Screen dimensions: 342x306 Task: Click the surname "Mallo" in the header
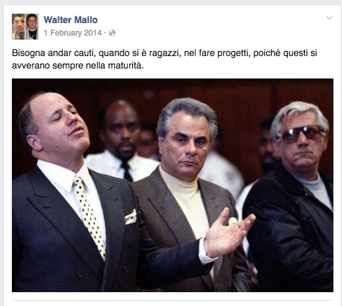coord(86,20)
